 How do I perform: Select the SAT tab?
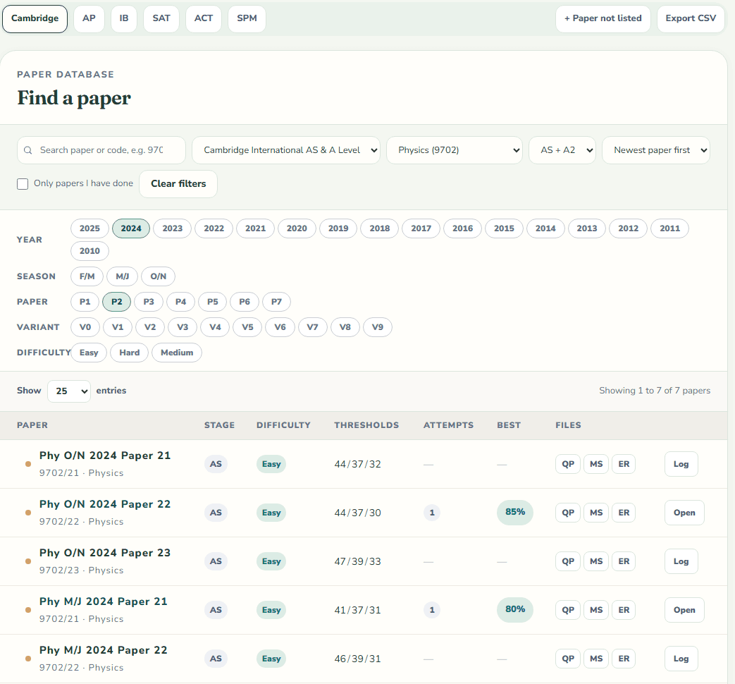(x=161, y=19)
